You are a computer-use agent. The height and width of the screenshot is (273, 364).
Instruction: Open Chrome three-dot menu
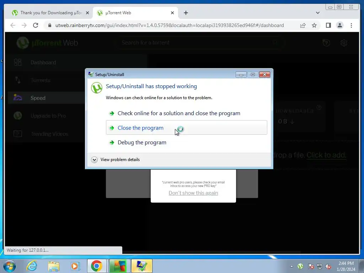[352, 25]
